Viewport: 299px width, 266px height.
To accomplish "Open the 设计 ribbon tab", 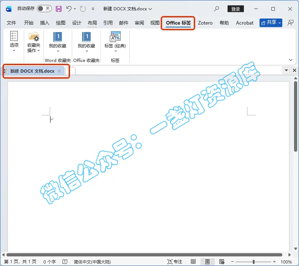I will coord(77,23).
